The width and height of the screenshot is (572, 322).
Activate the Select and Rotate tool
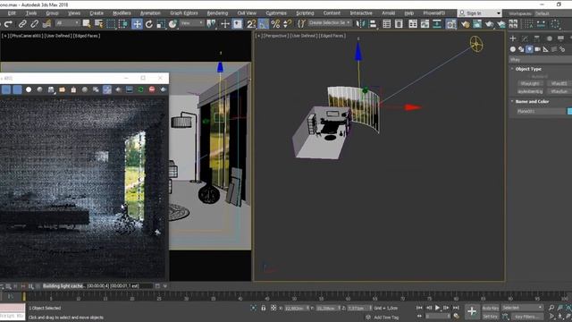tap(149, 24)
